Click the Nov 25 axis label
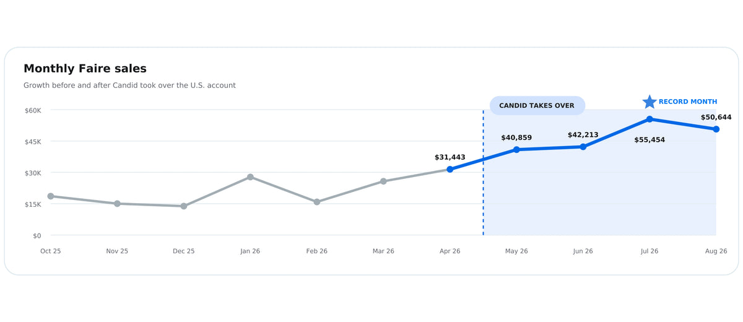Screen dimensions: 743x322 pyautogui.click(x=117, y=251)
